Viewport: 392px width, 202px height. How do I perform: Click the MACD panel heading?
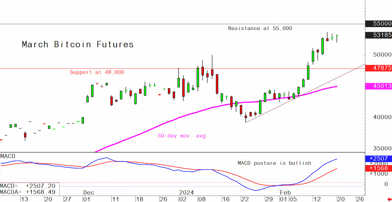8,156
